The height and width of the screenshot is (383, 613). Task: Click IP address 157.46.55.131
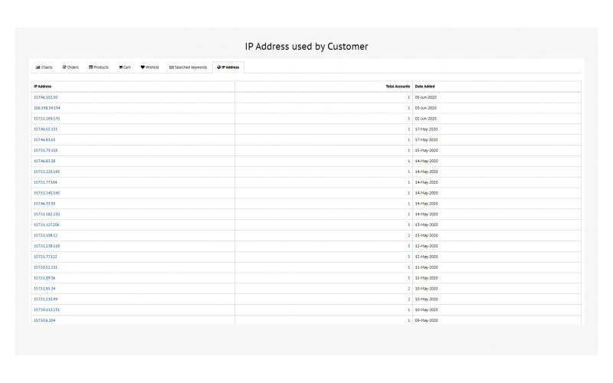(x=45, y=129)
